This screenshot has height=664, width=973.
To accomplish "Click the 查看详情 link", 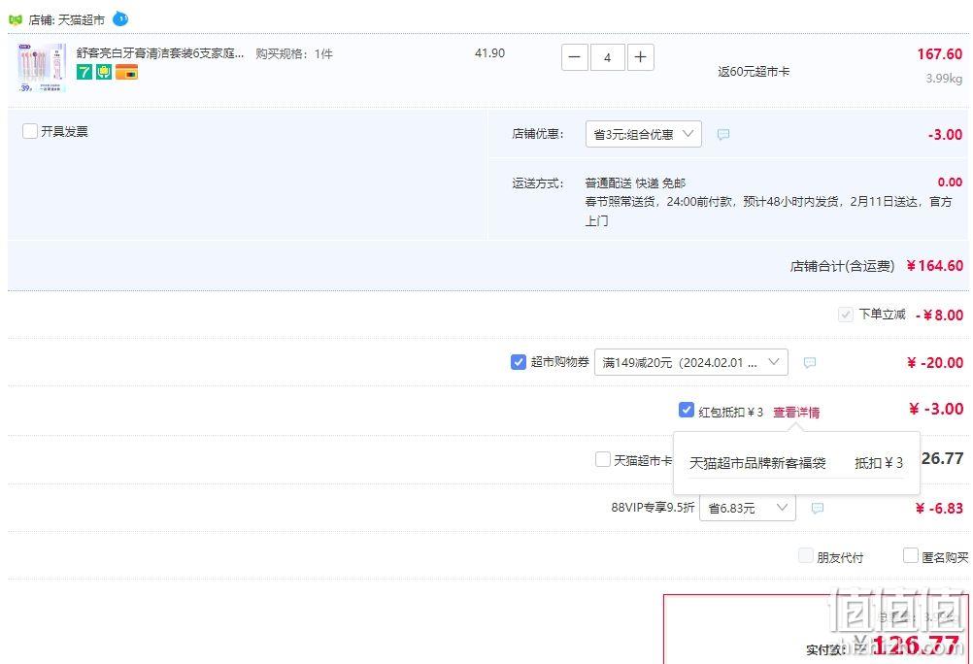I will 796,412.
